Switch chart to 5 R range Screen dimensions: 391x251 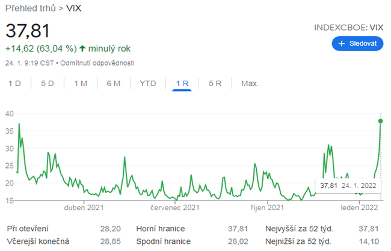(x=215, y=84)
